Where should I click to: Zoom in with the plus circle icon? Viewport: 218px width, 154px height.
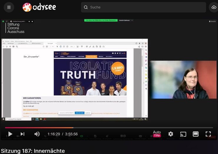coord(67,47)
